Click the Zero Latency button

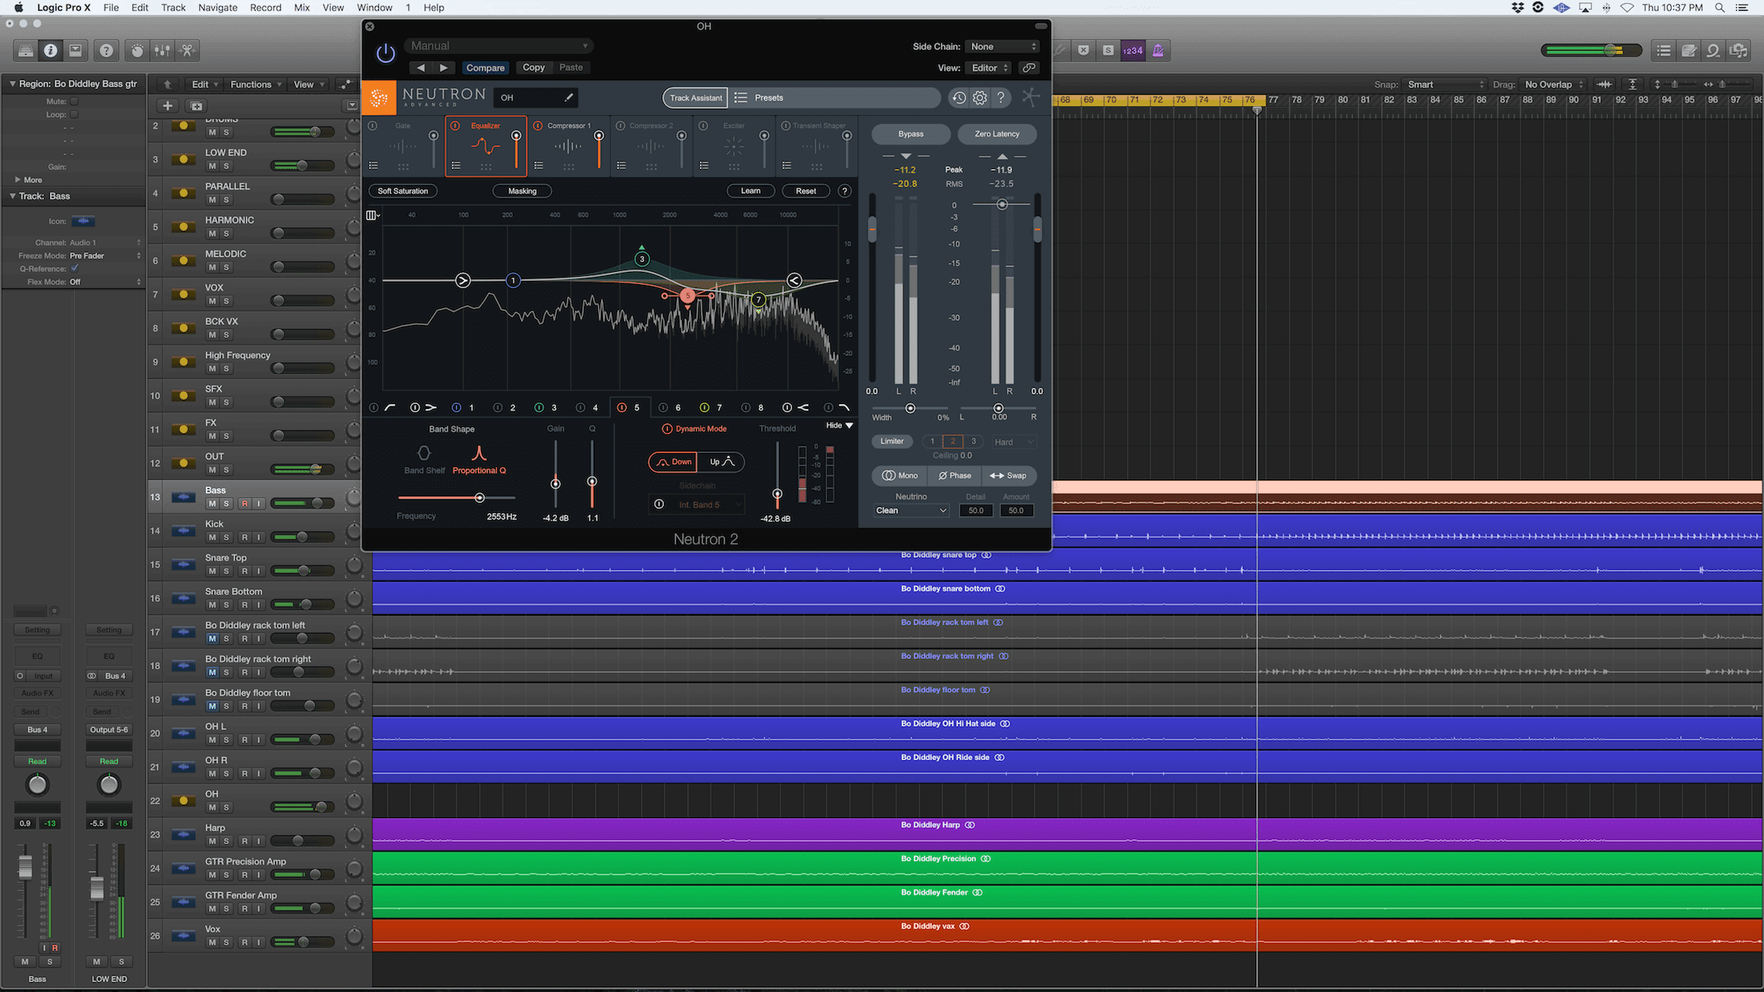997,134
